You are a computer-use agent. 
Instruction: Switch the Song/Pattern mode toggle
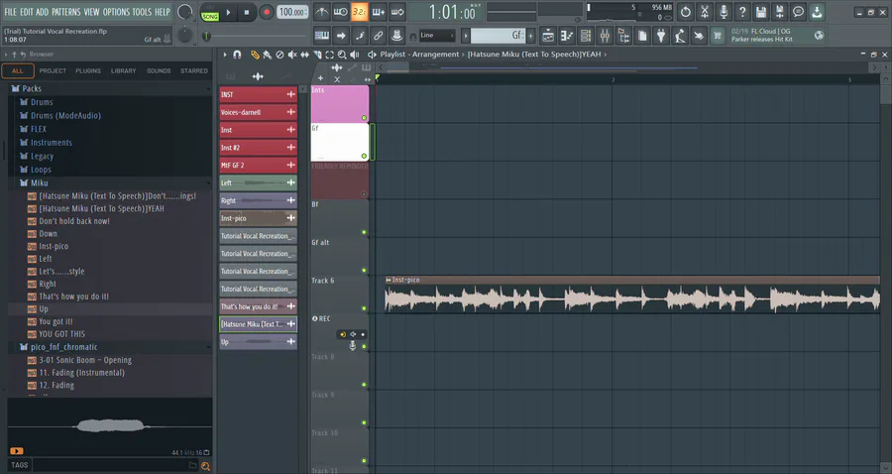(x=210, y=12)
